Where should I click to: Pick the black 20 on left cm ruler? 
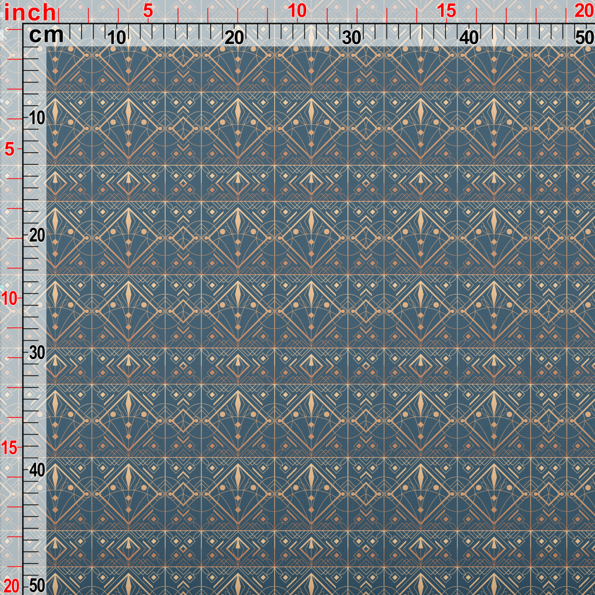37,236
